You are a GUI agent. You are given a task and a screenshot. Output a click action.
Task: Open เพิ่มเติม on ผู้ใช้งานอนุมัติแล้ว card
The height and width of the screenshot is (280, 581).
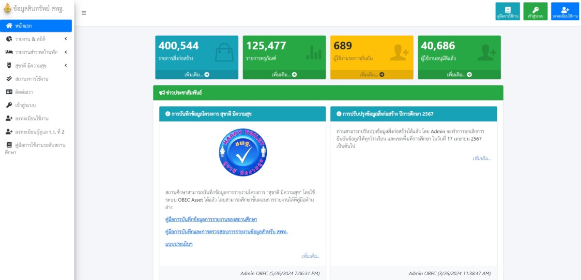(459, 74)
